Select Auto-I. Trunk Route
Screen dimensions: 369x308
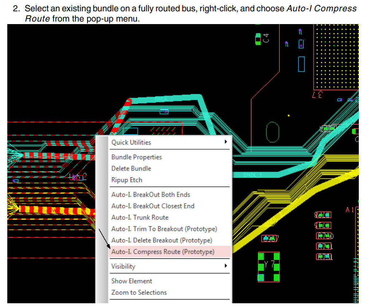[x=170, y=217]
